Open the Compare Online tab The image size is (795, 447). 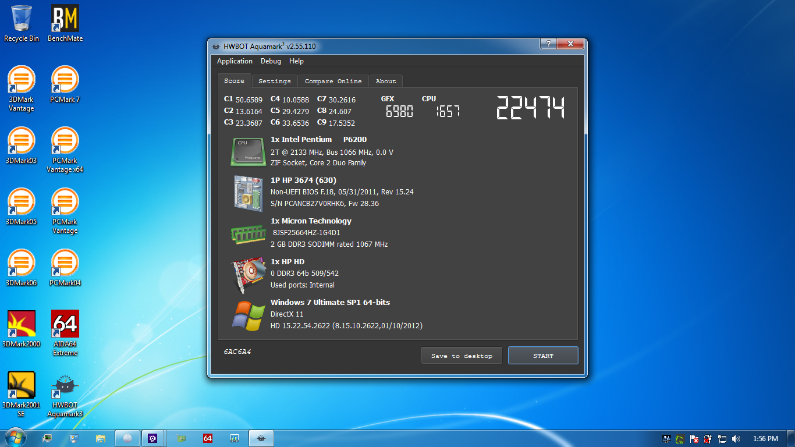(x=333, y=81)
